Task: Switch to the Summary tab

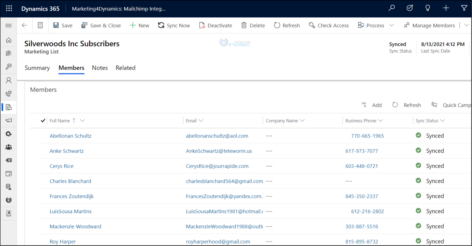Action: coord(37,68)
